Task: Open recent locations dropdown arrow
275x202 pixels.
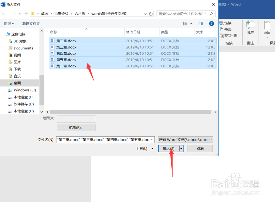Action: [20, 14]
